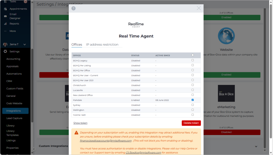Toggle the select-all offices header checkbox

click(x=193, y=55)
